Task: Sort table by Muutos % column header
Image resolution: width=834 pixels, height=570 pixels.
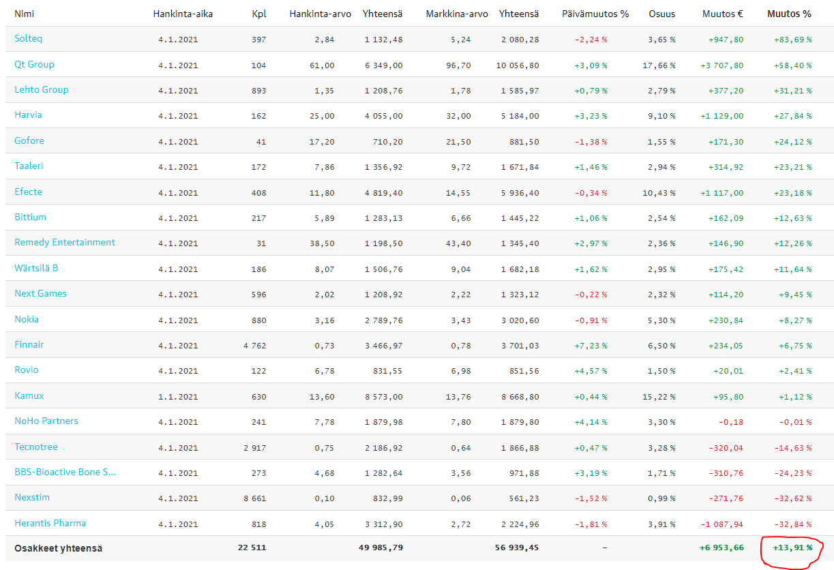Action: (790, 14)
